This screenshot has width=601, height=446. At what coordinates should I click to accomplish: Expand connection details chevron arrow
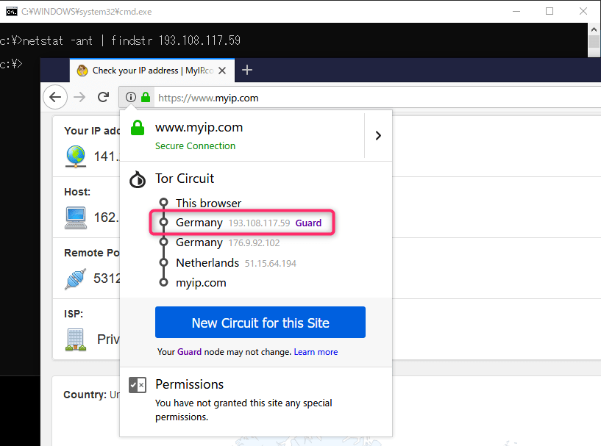click(378, 135)
